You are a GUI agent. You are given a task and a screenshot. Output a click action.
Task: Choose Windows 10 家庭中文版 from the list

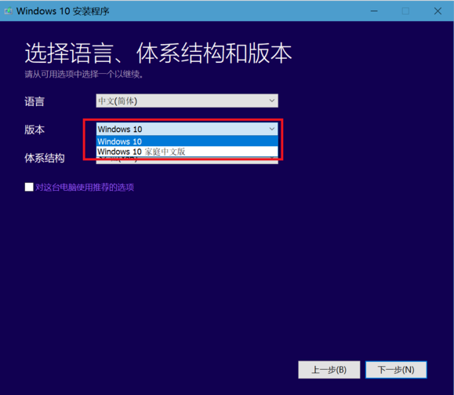pyautogui.click(x=187, y=152)
